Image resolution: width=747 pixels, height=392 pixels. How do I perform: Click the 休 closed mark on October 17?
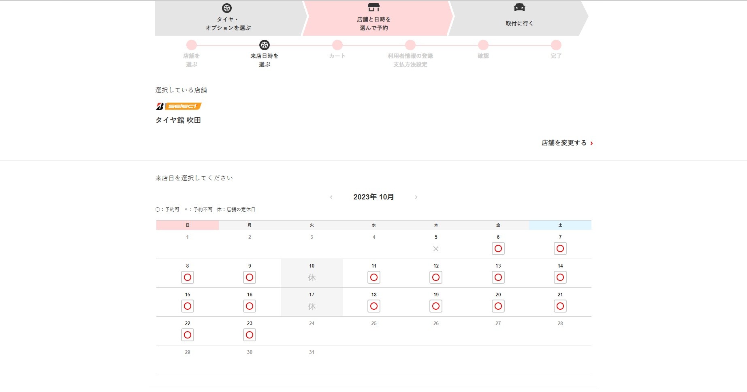(x=312, y=306)
